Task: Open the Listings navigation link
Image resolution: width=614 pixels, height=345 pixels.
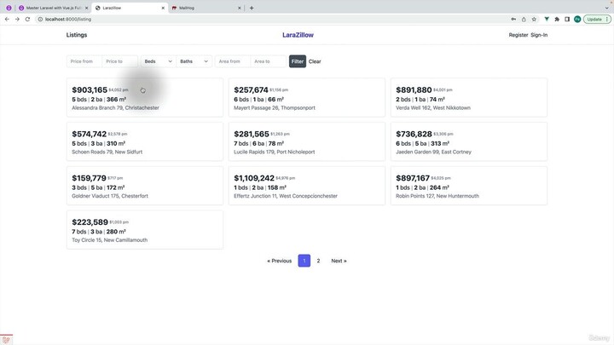Action: coord(77,35)
